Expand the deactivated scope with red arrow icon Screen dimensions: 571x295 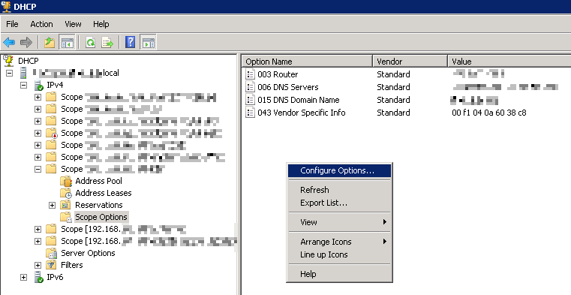pyautogui.click(x=38, y=133)
